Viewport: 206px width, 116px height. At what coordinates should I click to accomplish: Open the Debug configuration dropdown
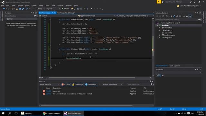(x=41, y=9)
